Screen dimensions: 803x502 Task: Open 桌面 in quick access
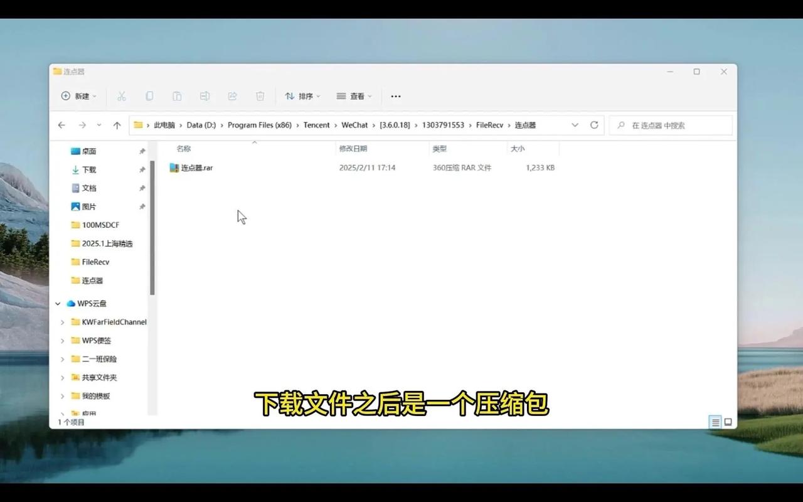click(x=83, y=151)
